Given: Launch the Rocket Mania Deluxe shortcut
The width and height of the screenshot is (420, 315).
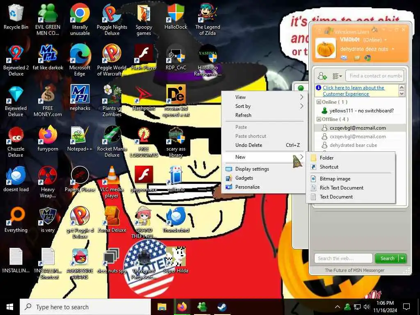Looking at the screenshot, I should click(112, 141).
